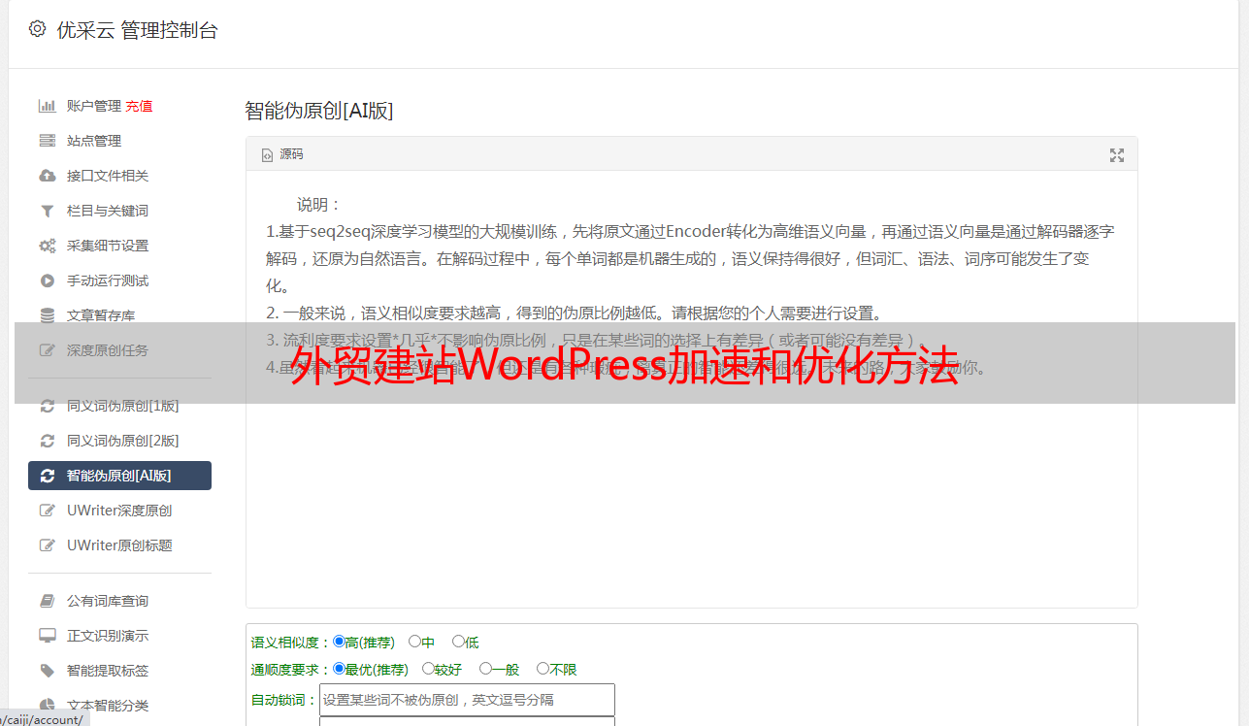Go to UWriter原创标题 page

[x=119, y=545]
